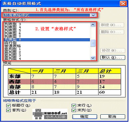Confirm with the 确定 button
Image resolution: width=129 pixels, height=122 pixels.
85,117
